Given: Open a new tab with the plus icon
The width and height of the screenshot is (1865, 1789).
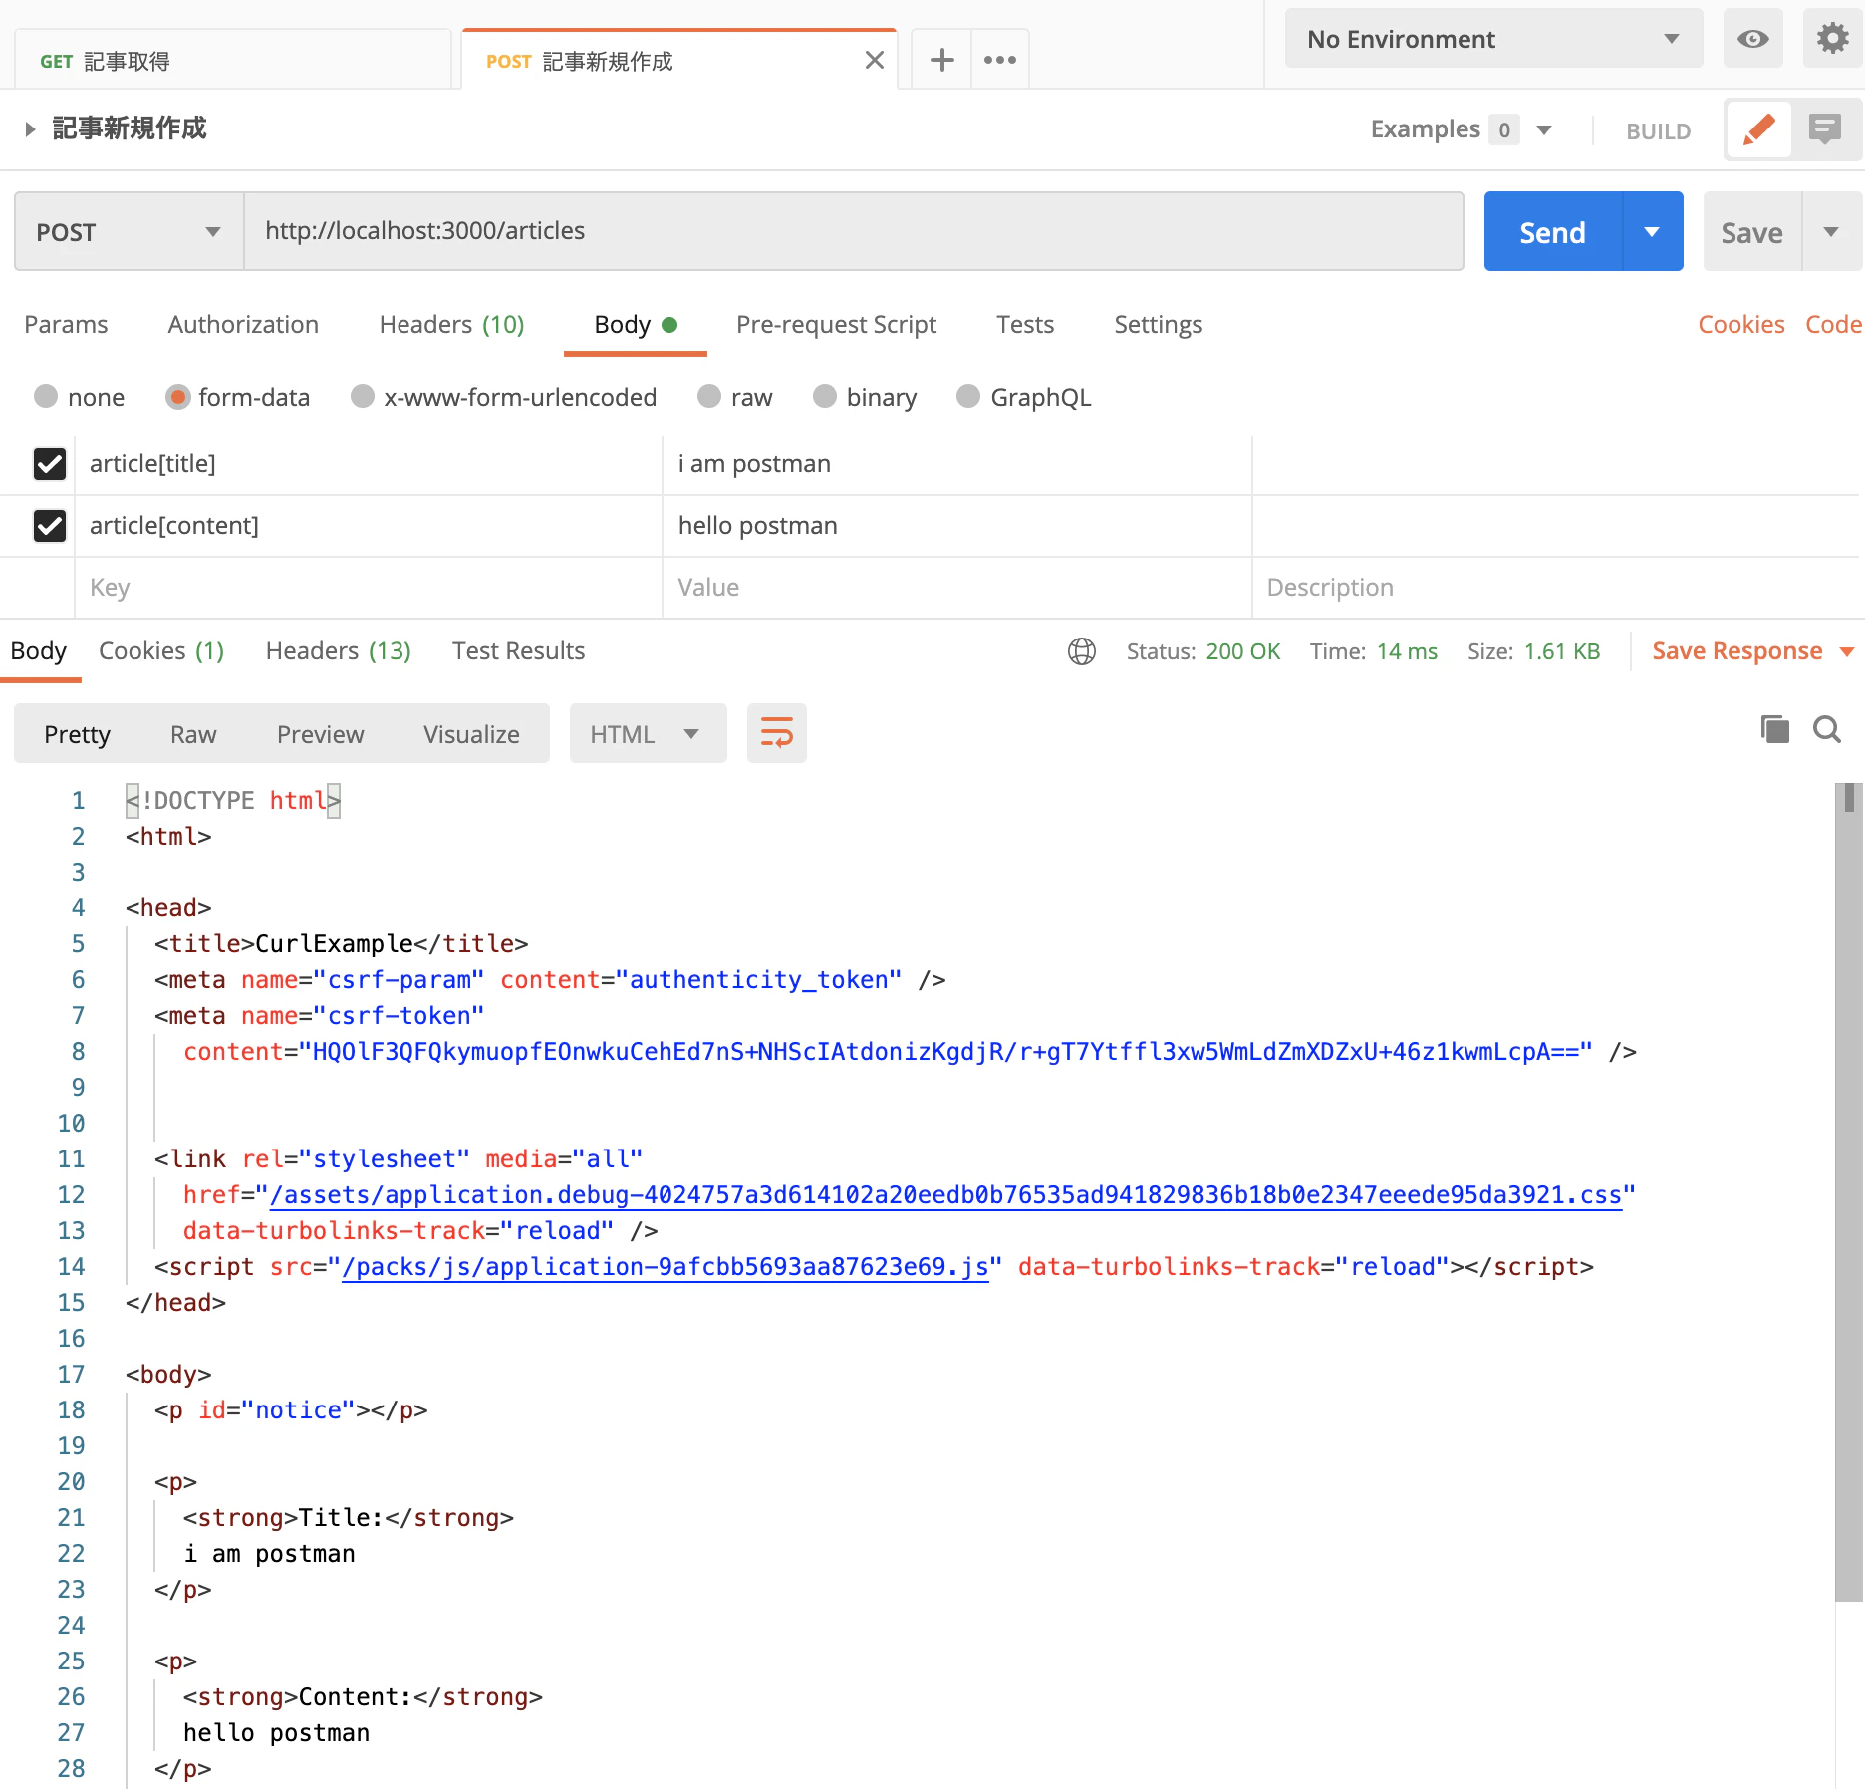Looking at the screenshot, I should 941,60.
